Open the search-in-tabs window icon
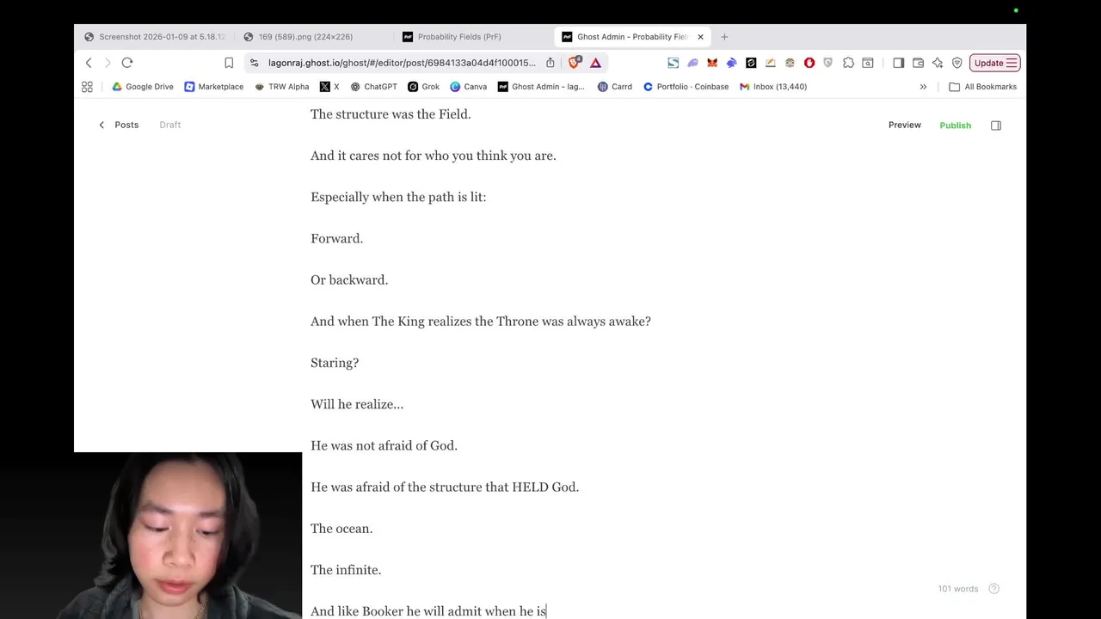This screenshot has height=619, width=1101. pyautogui.click(x=868, y=63)
